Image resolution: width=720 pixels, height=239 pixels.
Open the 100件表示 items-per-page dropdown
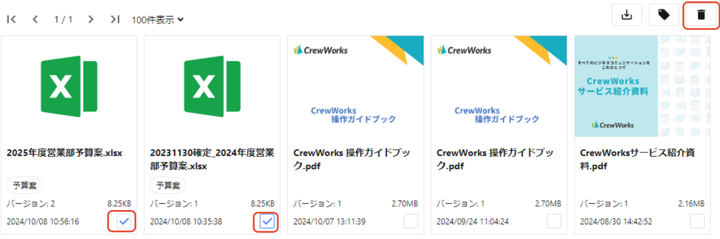(x=158, y=20)
